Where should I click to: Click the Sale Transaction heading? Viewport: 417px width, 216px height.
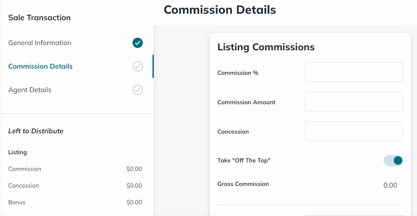[39, 18]
